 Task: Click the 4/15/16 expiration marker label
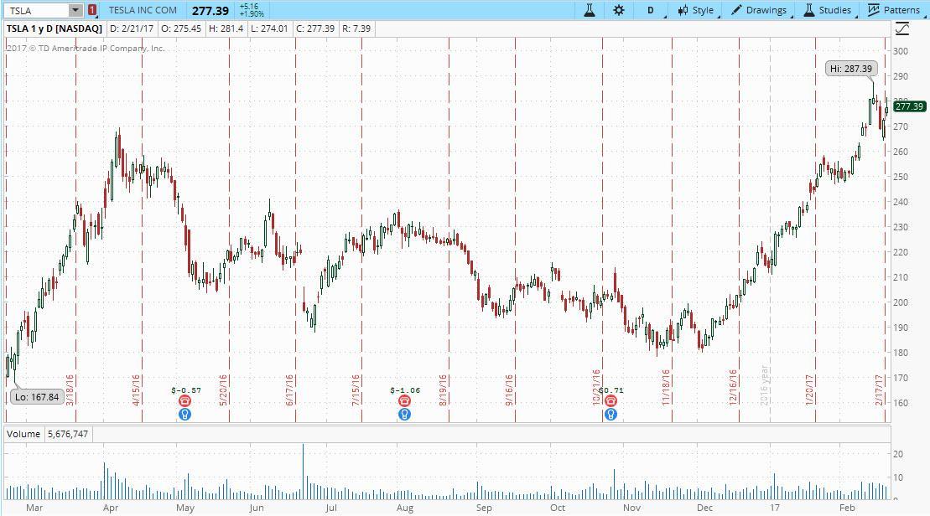[135, 390]
